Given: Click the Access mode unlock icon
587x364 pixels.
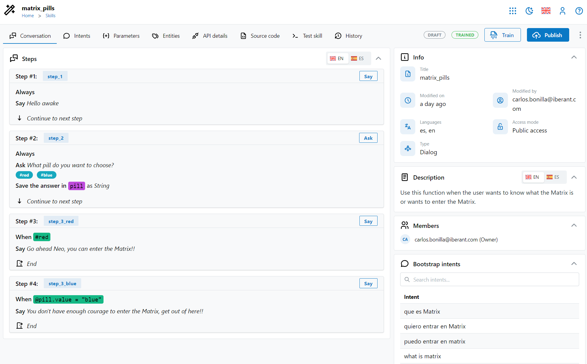Looking at the screenshot, I should [500, 127].
